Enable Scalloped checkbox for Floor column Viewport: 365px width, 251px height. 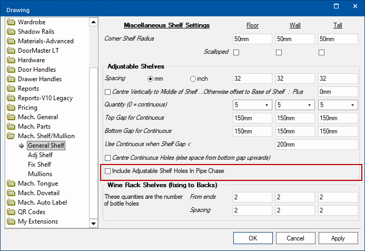[x=236, y=52]
